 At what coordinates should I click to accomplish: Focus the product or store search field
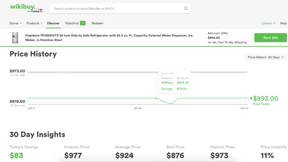point(120,8)
